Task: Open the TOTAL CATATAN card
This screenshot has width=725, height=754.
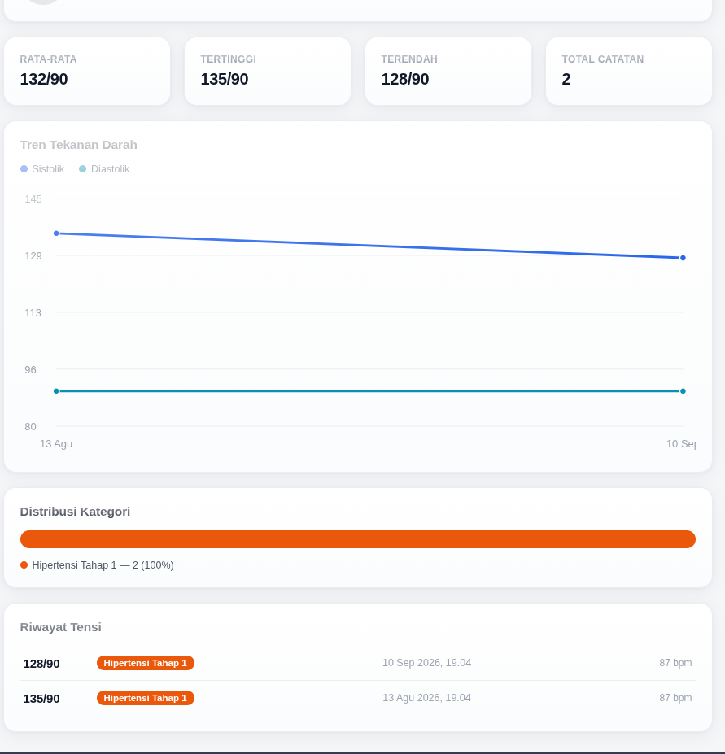Action: [x=629, y=71]
